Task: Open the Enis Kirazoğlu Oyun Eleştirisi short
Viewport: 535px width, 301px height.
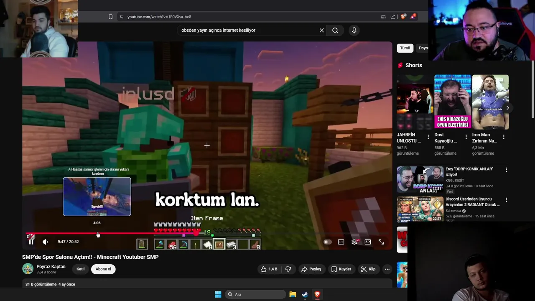Action: tap(453, 102)
